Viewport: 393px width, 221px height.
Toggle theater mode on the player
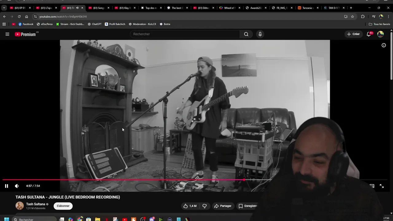[372, 186]
